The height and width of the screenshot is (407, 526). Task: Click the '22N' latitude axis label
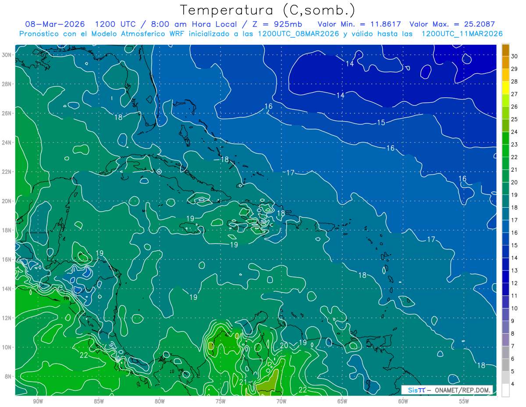point(7,172)
